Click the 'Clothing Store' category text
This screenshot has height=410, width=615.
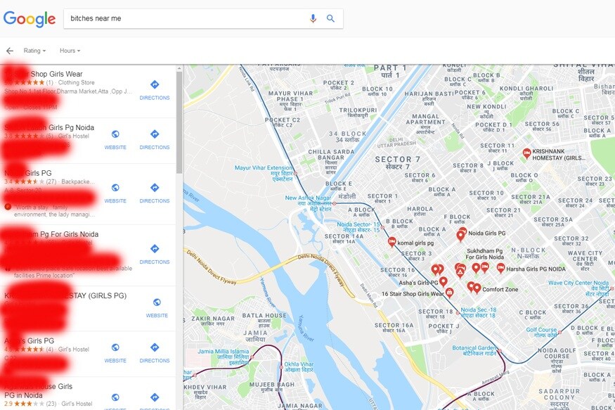[76, 82]
